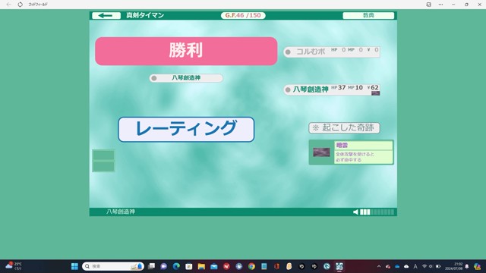Click the taskbar search field
486x273 pixels.
[113, 266]
